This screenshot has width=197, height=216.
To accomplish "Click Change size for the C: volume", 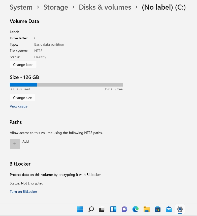I will (22, 98).
